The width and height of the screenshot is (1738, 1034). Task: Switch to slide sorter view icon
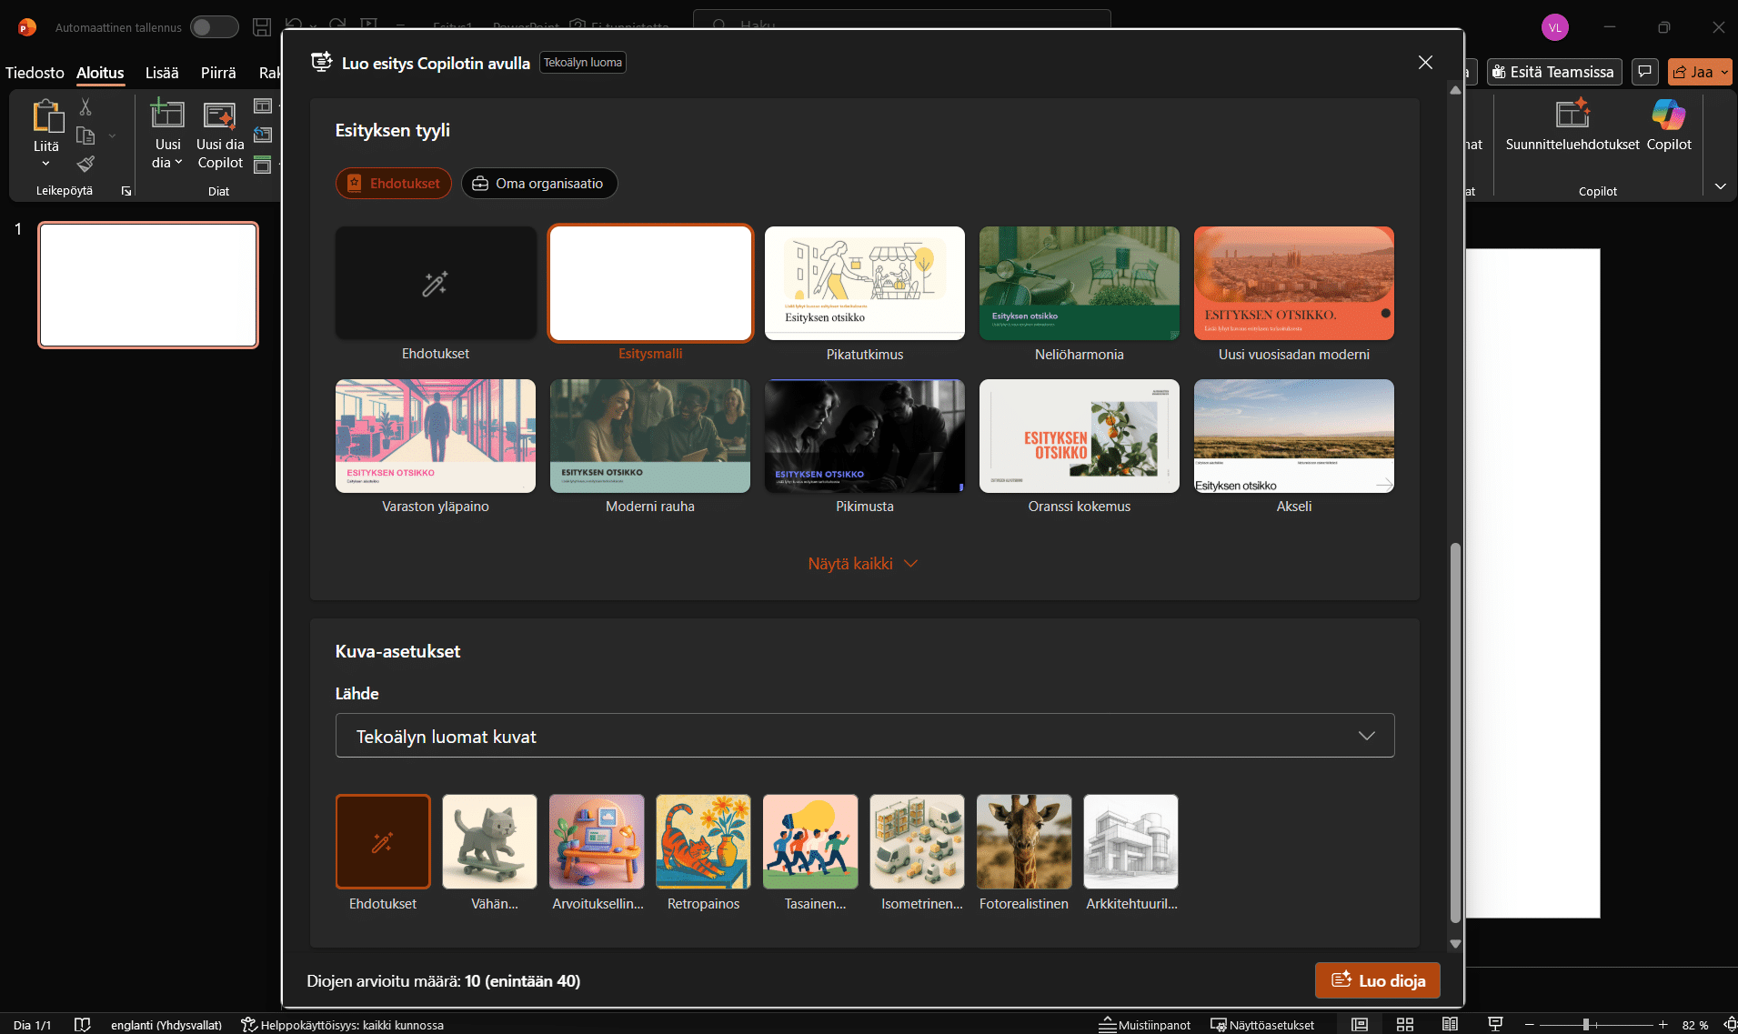[1404, 1025]
